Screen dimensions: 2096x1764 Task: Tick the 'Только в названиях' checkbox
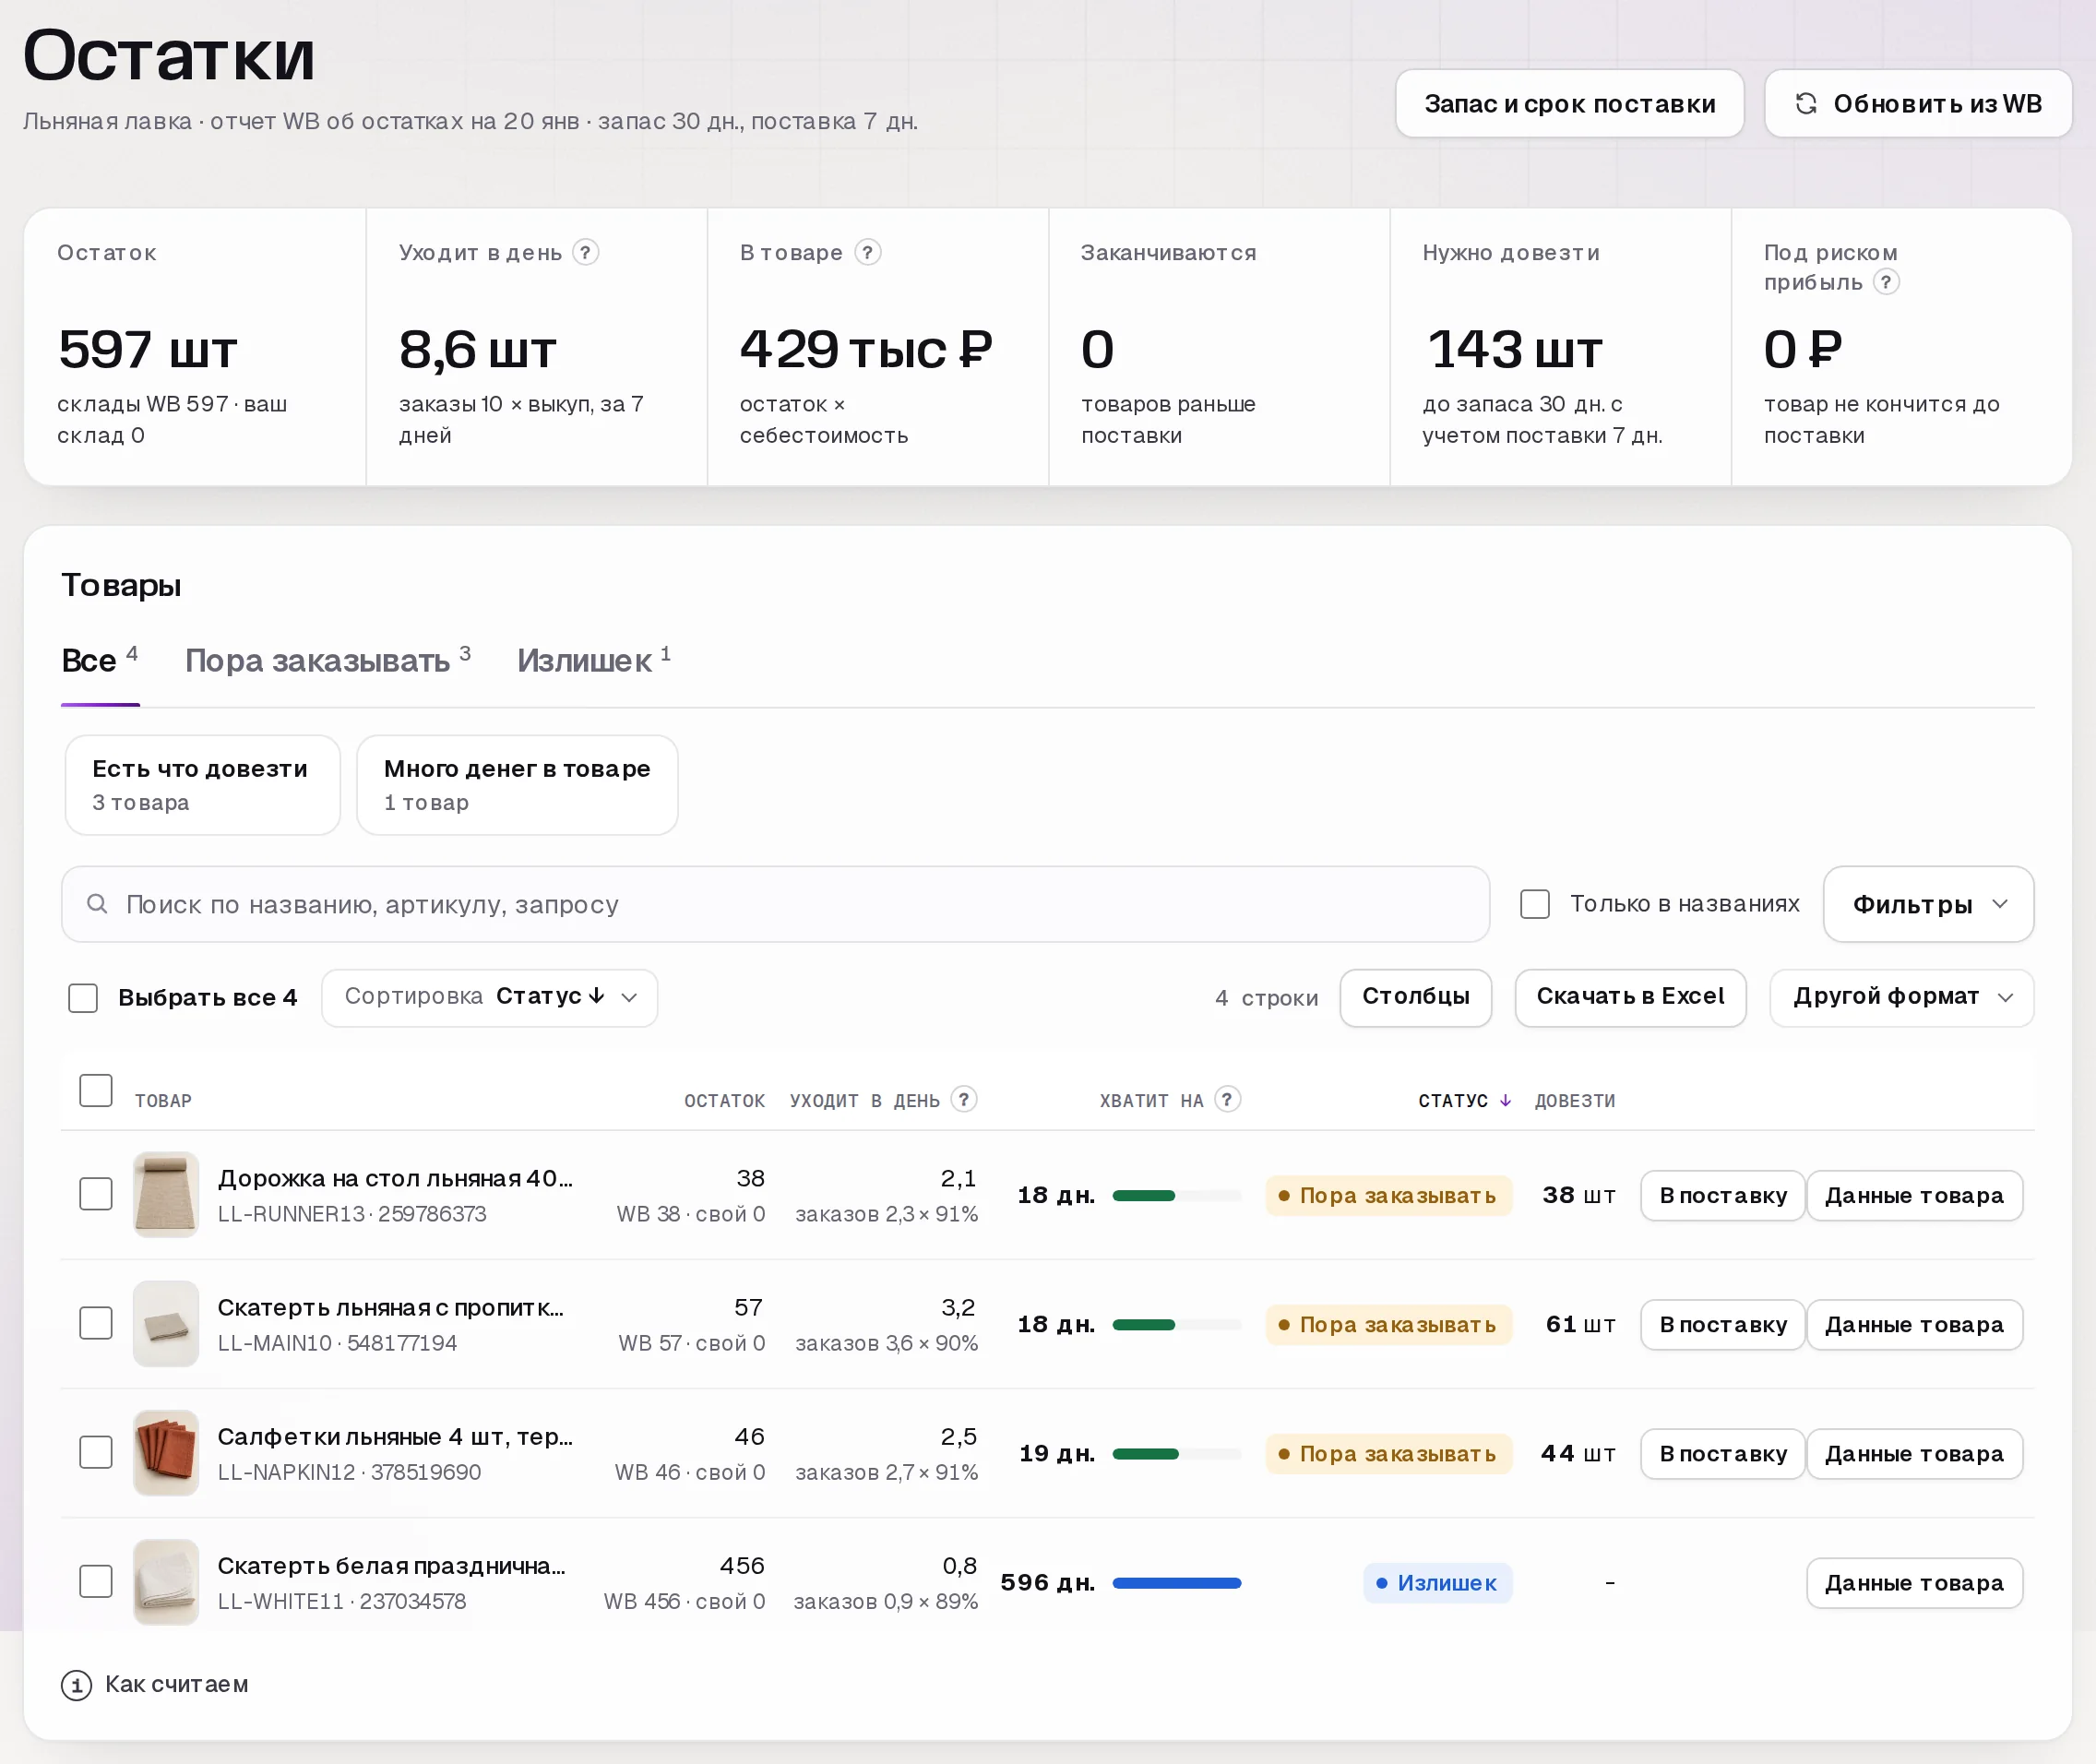1535,904
